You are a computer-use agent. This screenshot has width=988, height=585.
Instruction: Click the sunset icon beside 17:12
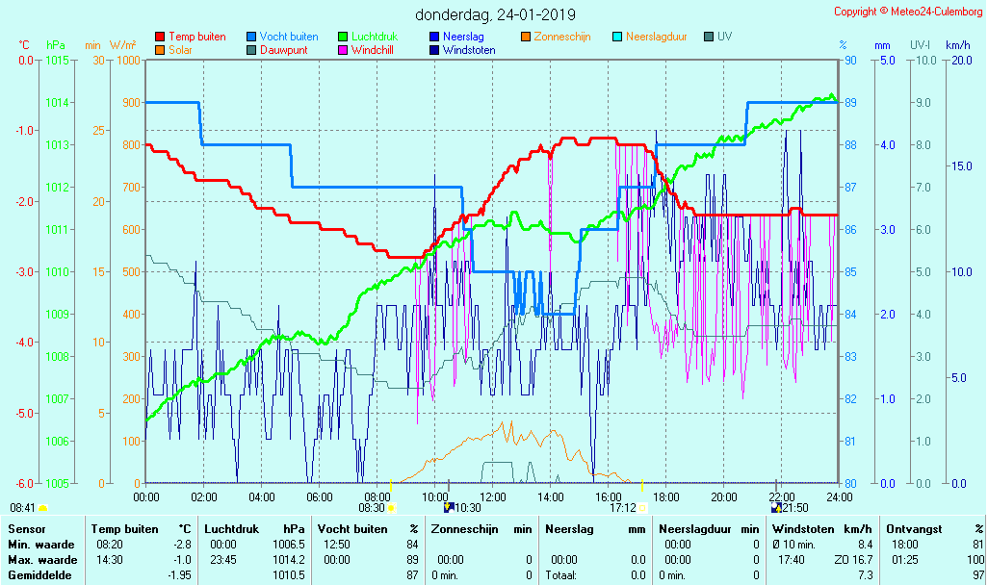pyautogui.click(x=643, y=508)
